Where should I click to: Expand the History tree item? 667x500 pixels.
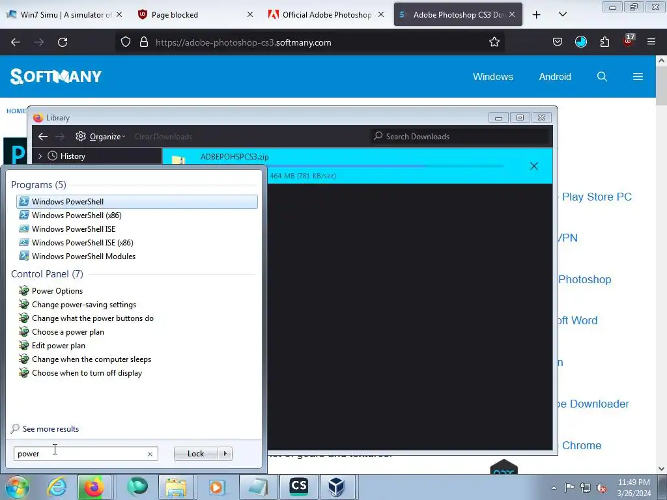pyautogui.click(x=40, y=156)
